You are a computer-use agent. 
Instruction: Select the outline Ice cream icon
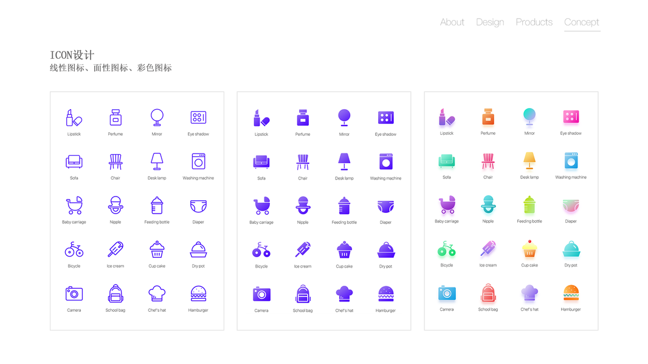(115, 249)
